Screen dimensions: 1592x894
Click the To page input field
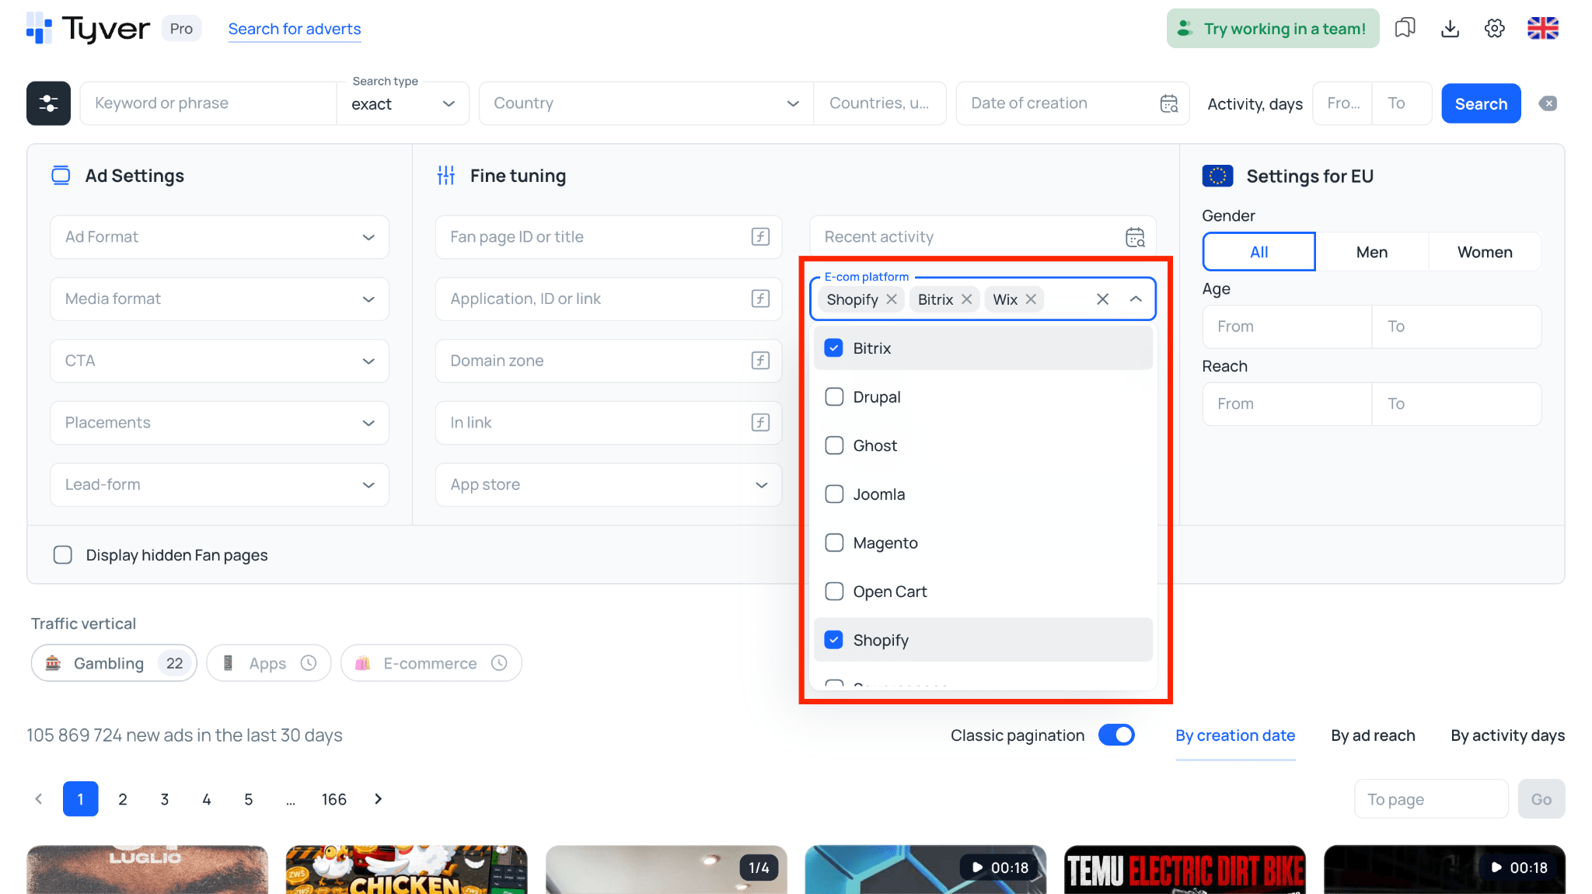[x=1431, y=799]
